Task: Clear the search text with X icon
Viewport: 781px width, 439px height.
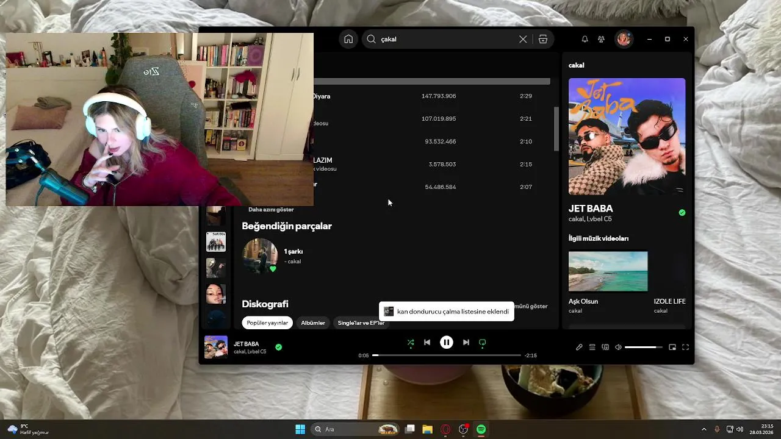Action: (523, 39)
